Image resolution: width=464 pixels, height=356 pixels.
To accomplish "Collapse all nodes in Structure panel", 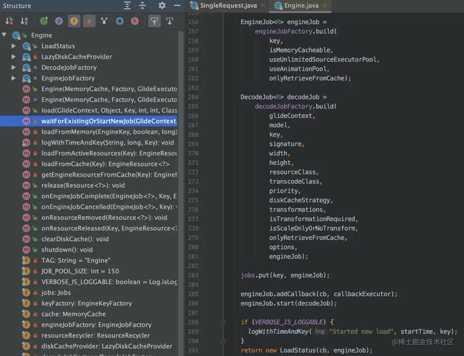I will click(x=142, y=5).
